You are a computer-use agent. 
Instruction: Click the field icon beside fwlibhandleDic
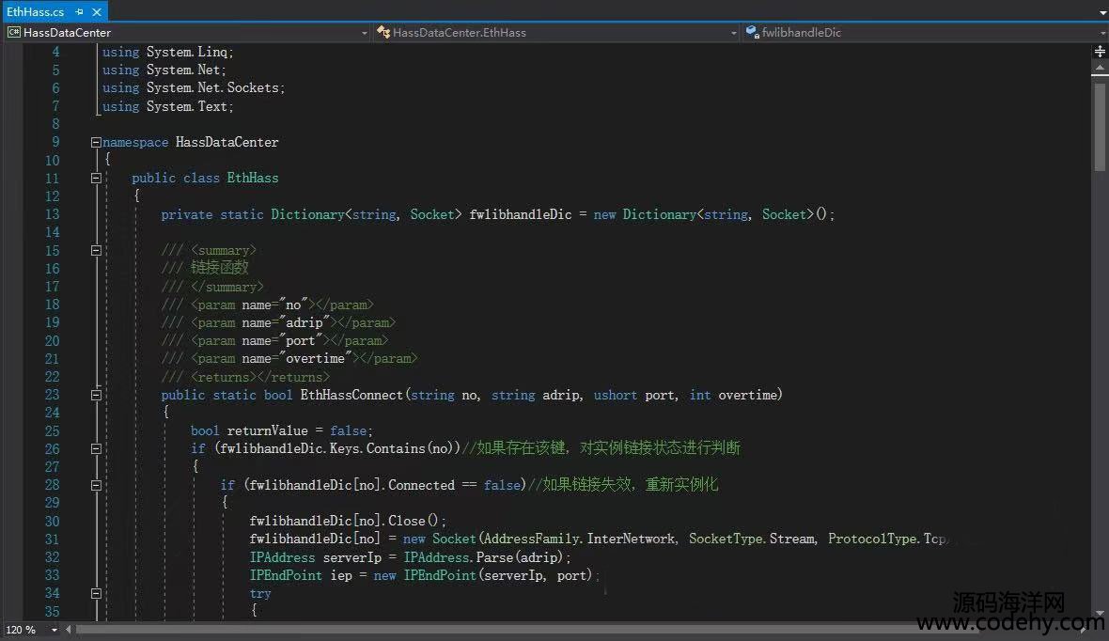click(x=753, y=32)
